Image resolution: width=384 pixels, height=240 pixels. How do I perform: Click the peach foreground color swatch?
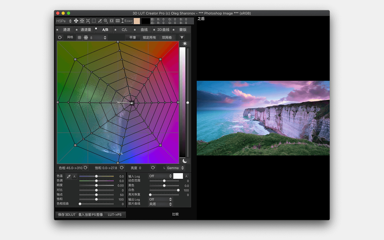pyautogui.click(x=137, y=21)
